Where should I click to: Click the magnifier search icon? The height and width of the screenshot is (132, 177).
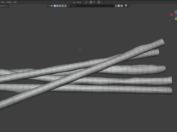pyautogui.click(x=69, y=6)
